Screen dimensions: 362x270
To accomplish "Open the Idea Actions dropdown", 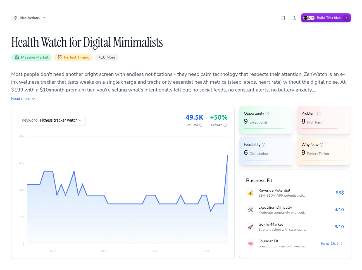I will [x=30, y=18].
